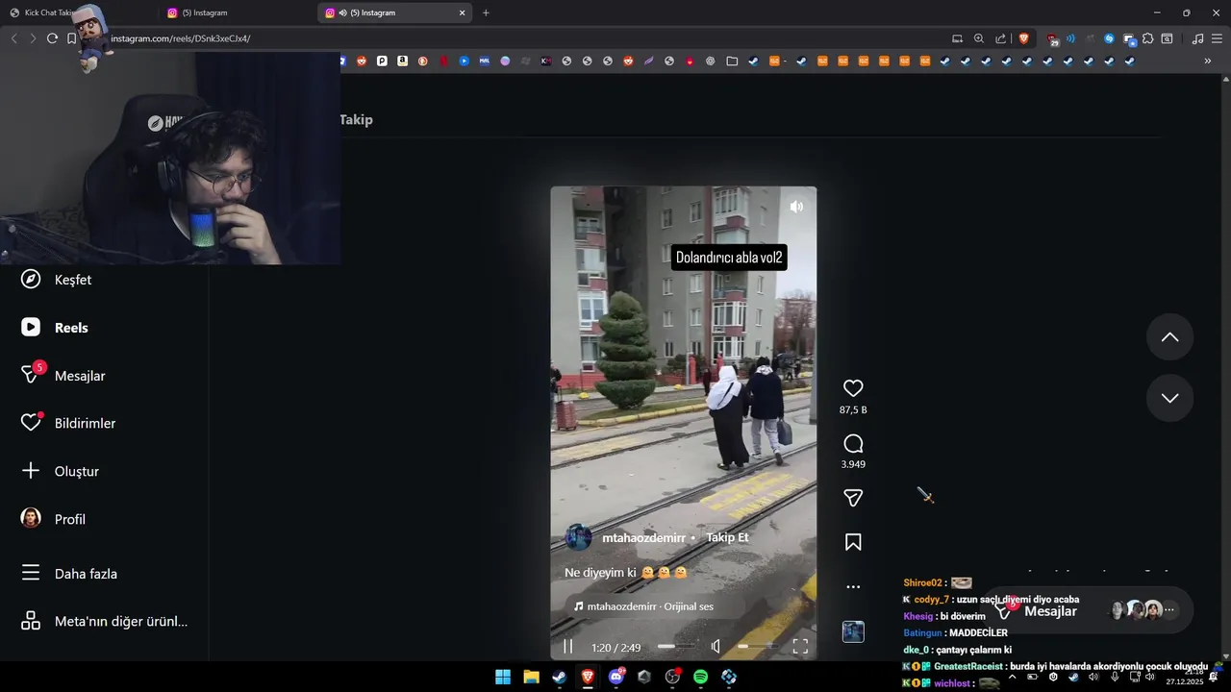1231x692 pixels.
Task: Open the media control music note icon
Action: pyautogui.click(x=1197, y=38)
